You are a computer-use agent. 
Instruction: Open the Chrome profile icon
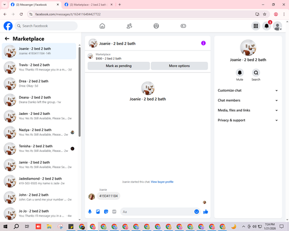(276, 14)
